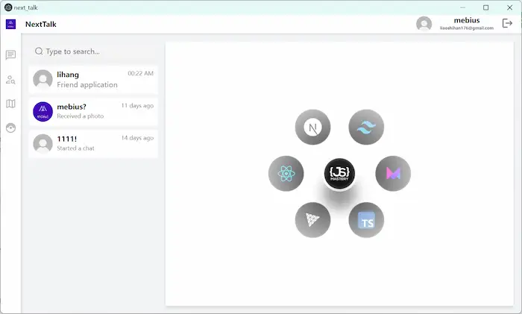This screenshot has height=314, width=522.
Task: Click the prism triangle circle icon
Action: 312,220
